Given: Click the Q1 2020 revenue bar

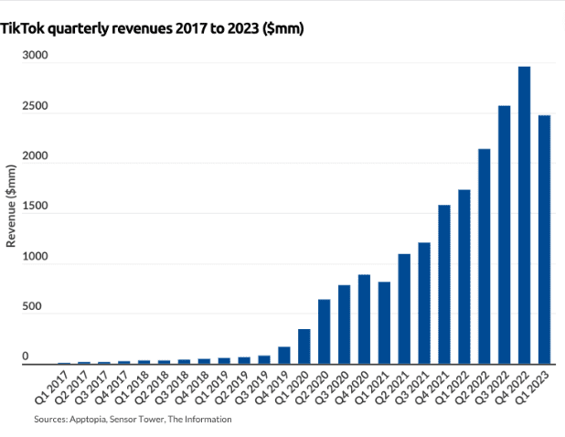Looking at the screenshot, I should pyautogui.click(x=304, y=346).
